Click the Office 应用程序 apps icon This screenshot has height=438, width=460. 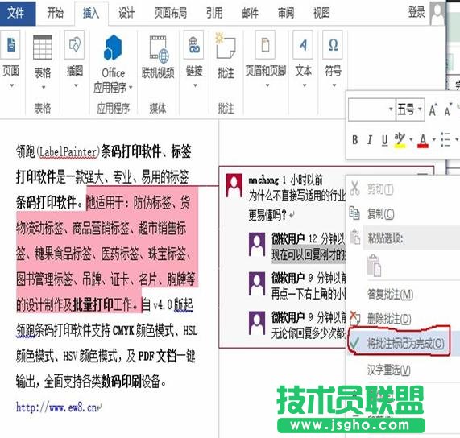click(113, 48)
